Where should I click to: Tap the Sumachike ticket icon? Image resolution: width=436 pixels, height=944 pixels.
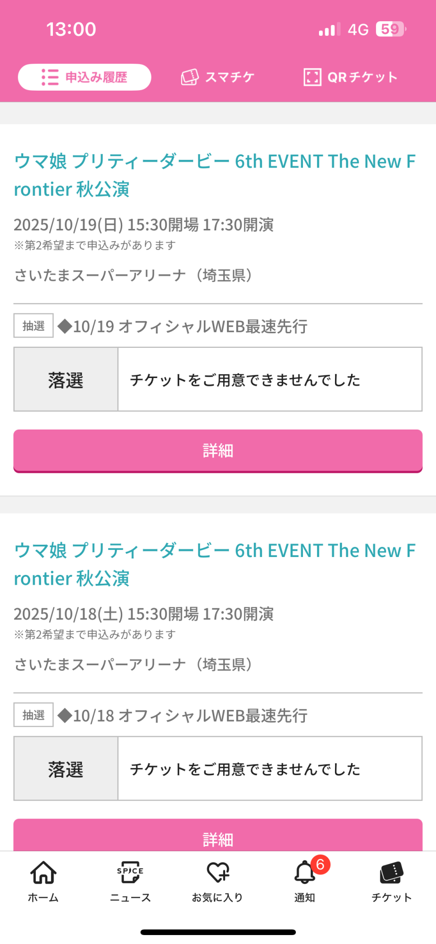(x=190, y=77)
